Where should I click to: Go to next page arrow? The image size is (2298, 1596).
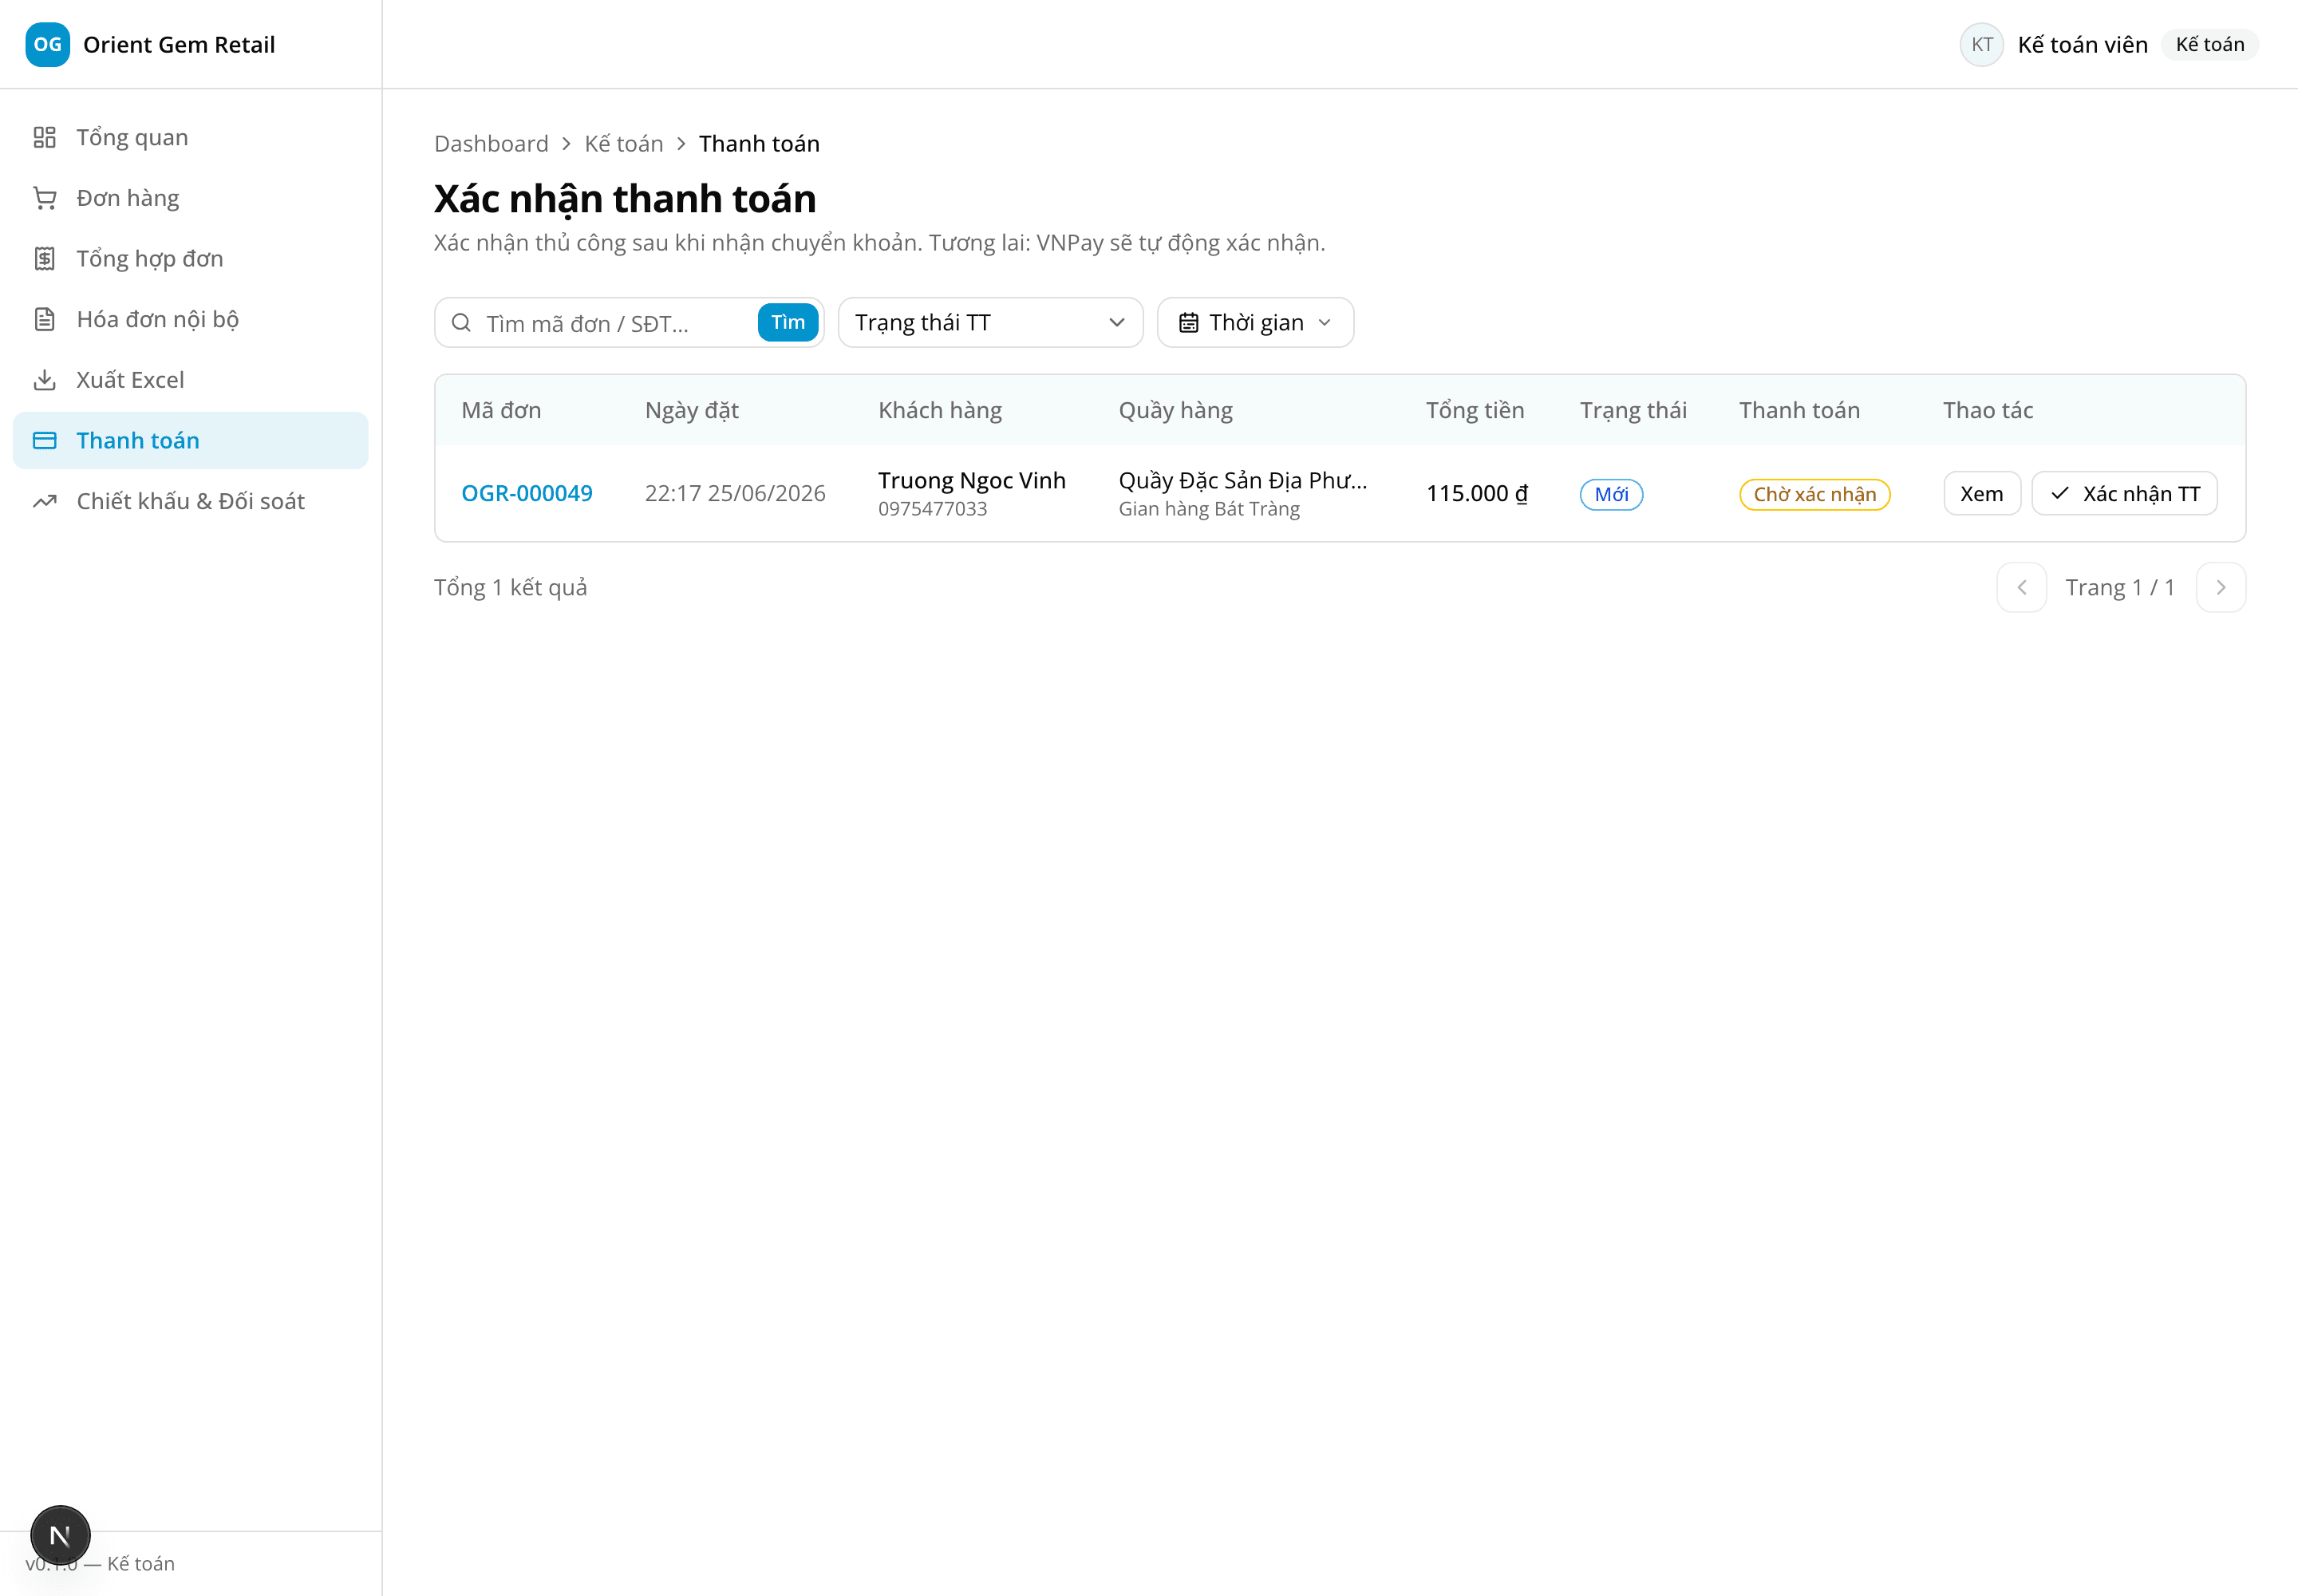pyautogui.click(x=2221, y=587)
